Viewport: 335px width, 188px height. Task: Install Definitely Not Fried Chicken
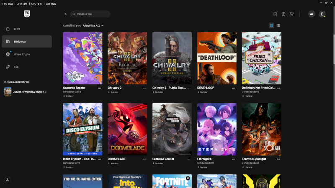tap(247, 96)
